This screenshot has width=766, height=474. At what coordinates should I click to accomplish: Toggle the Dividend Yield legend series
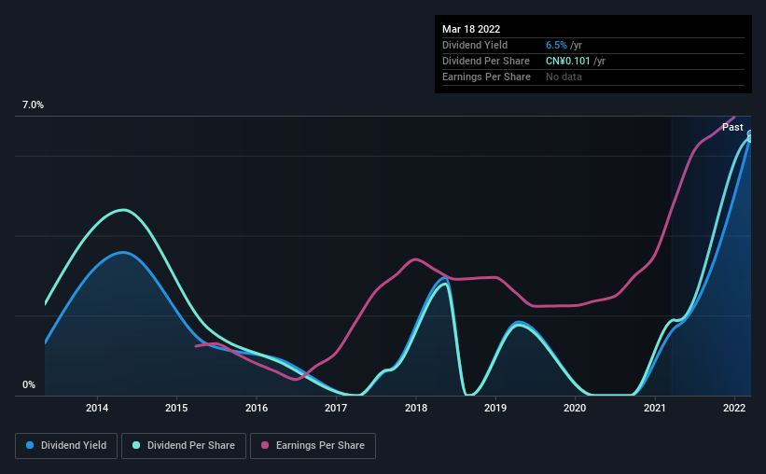66,446
